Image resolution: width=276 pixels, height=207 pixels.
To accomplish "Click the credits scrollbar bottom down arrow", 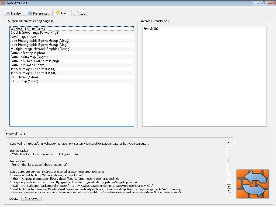I will pyautogui.click(x=229, y=191).
